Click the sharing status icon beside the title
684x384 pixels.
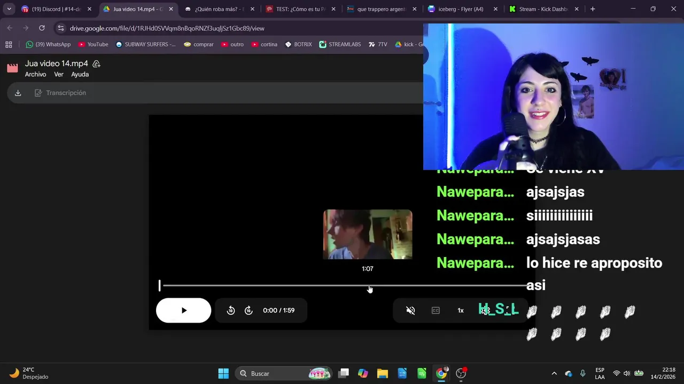pyautogui.click(x=96, y=63)
